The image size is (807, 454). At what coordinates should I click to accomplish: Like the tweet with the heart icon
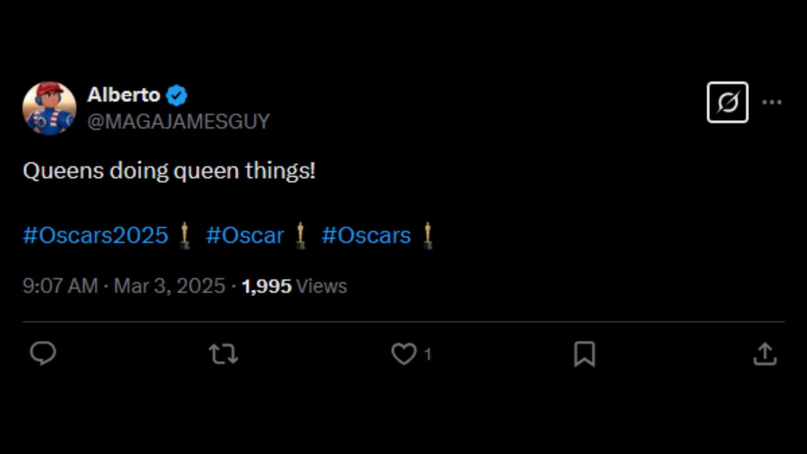[x=404, y=354]
